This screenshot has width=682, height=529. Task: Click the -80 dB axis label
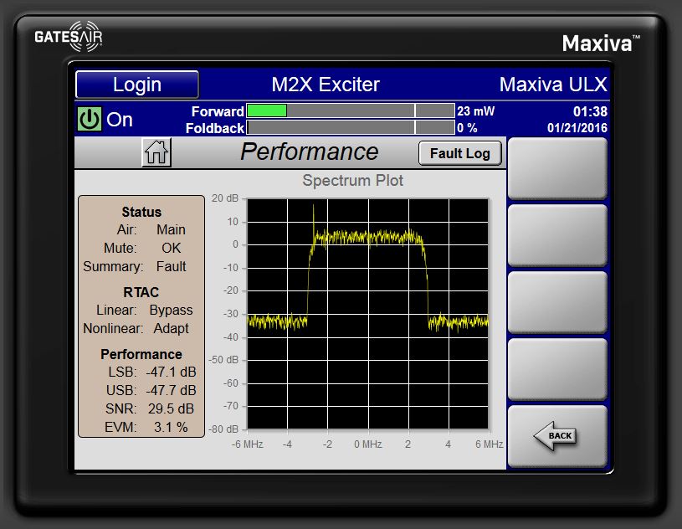click(223, 429)
